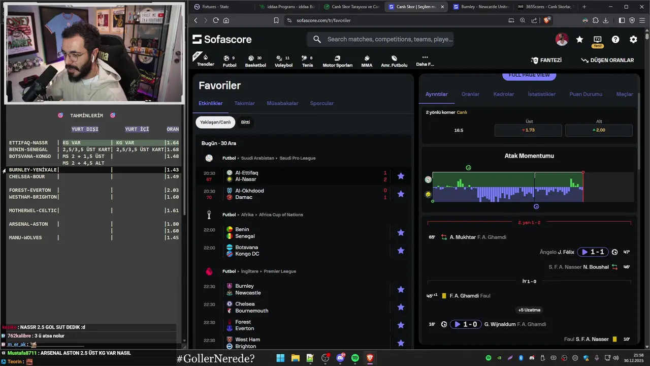This screenshot has height=366, width=650.
Task: Open the Müsabakalar tab
Action: click(x=282, y=103)
